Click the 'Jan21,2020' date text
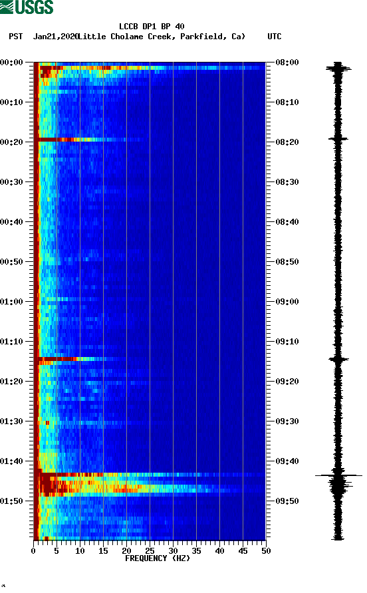367x593 pixels. pyautogui.click(x=55, y=37)
